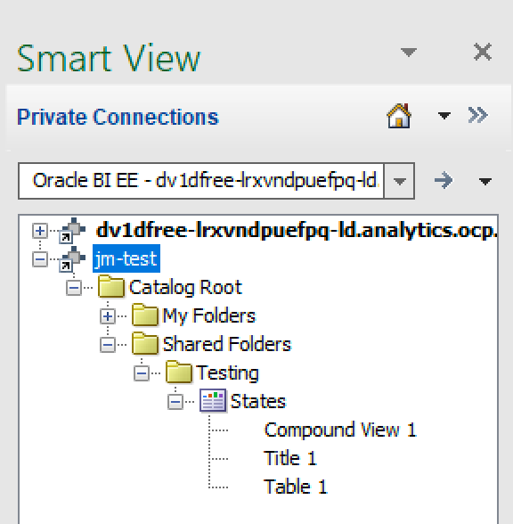Collapse the States analysis node
This screenshot has height=524, width=513.
(x=175, y=401)
